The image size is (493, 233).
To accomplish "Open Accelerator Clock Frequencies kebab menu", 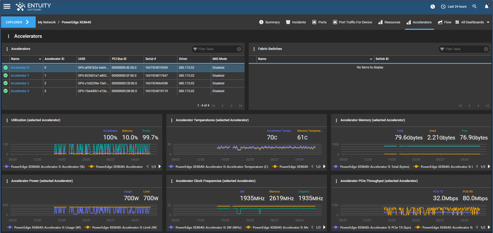I will click(172, 181).
